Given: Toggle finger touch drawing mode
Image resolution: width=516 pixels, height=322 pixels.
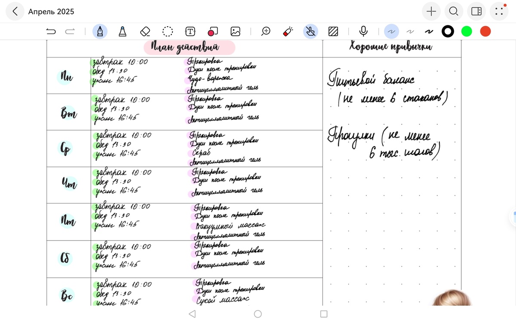Looking at the screenshot, I should [x=310, y=31].
